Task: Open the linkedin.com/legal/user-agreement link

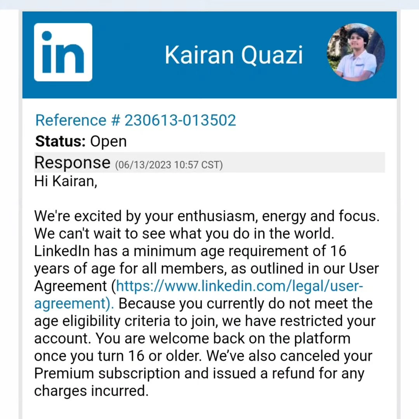Action: coord(198,294)
